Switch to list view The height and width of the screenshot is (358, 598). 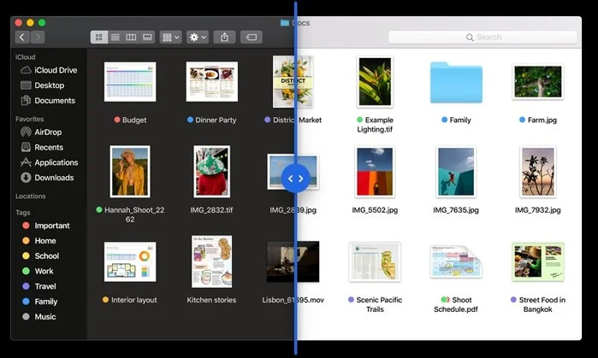[115, 37]
